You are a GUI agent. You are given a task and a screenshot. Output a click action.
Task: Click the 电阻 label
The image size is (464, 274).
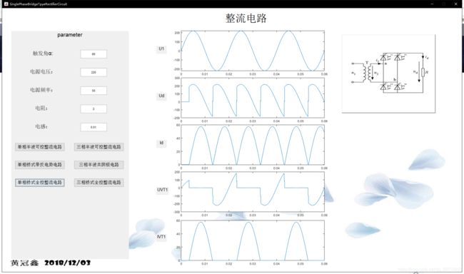pyautogui.click(x=41, y=108)
